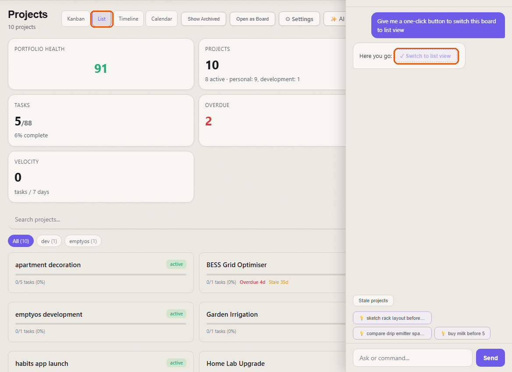512x372 pixels.
Task: Choose the sketch rack layout suggestion
Action: click(392, 318)
